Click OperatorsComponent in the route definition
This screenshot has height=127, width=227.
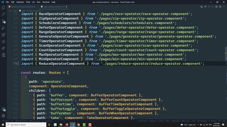click(68, 86)
